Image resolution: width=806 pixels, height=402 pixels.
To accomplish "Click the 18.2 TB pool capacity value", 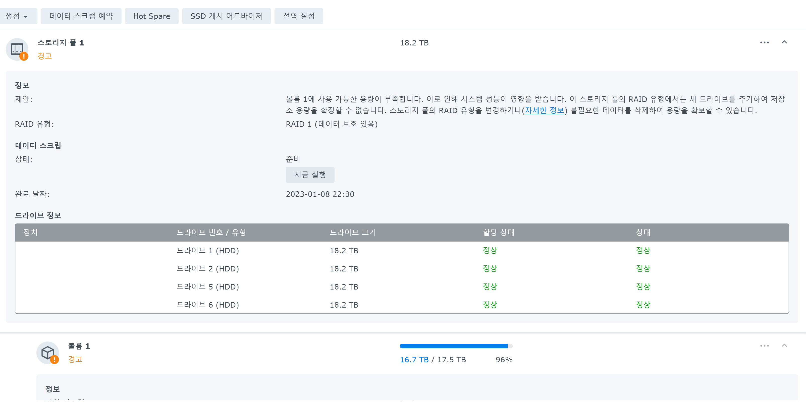I will coord(414,42).
